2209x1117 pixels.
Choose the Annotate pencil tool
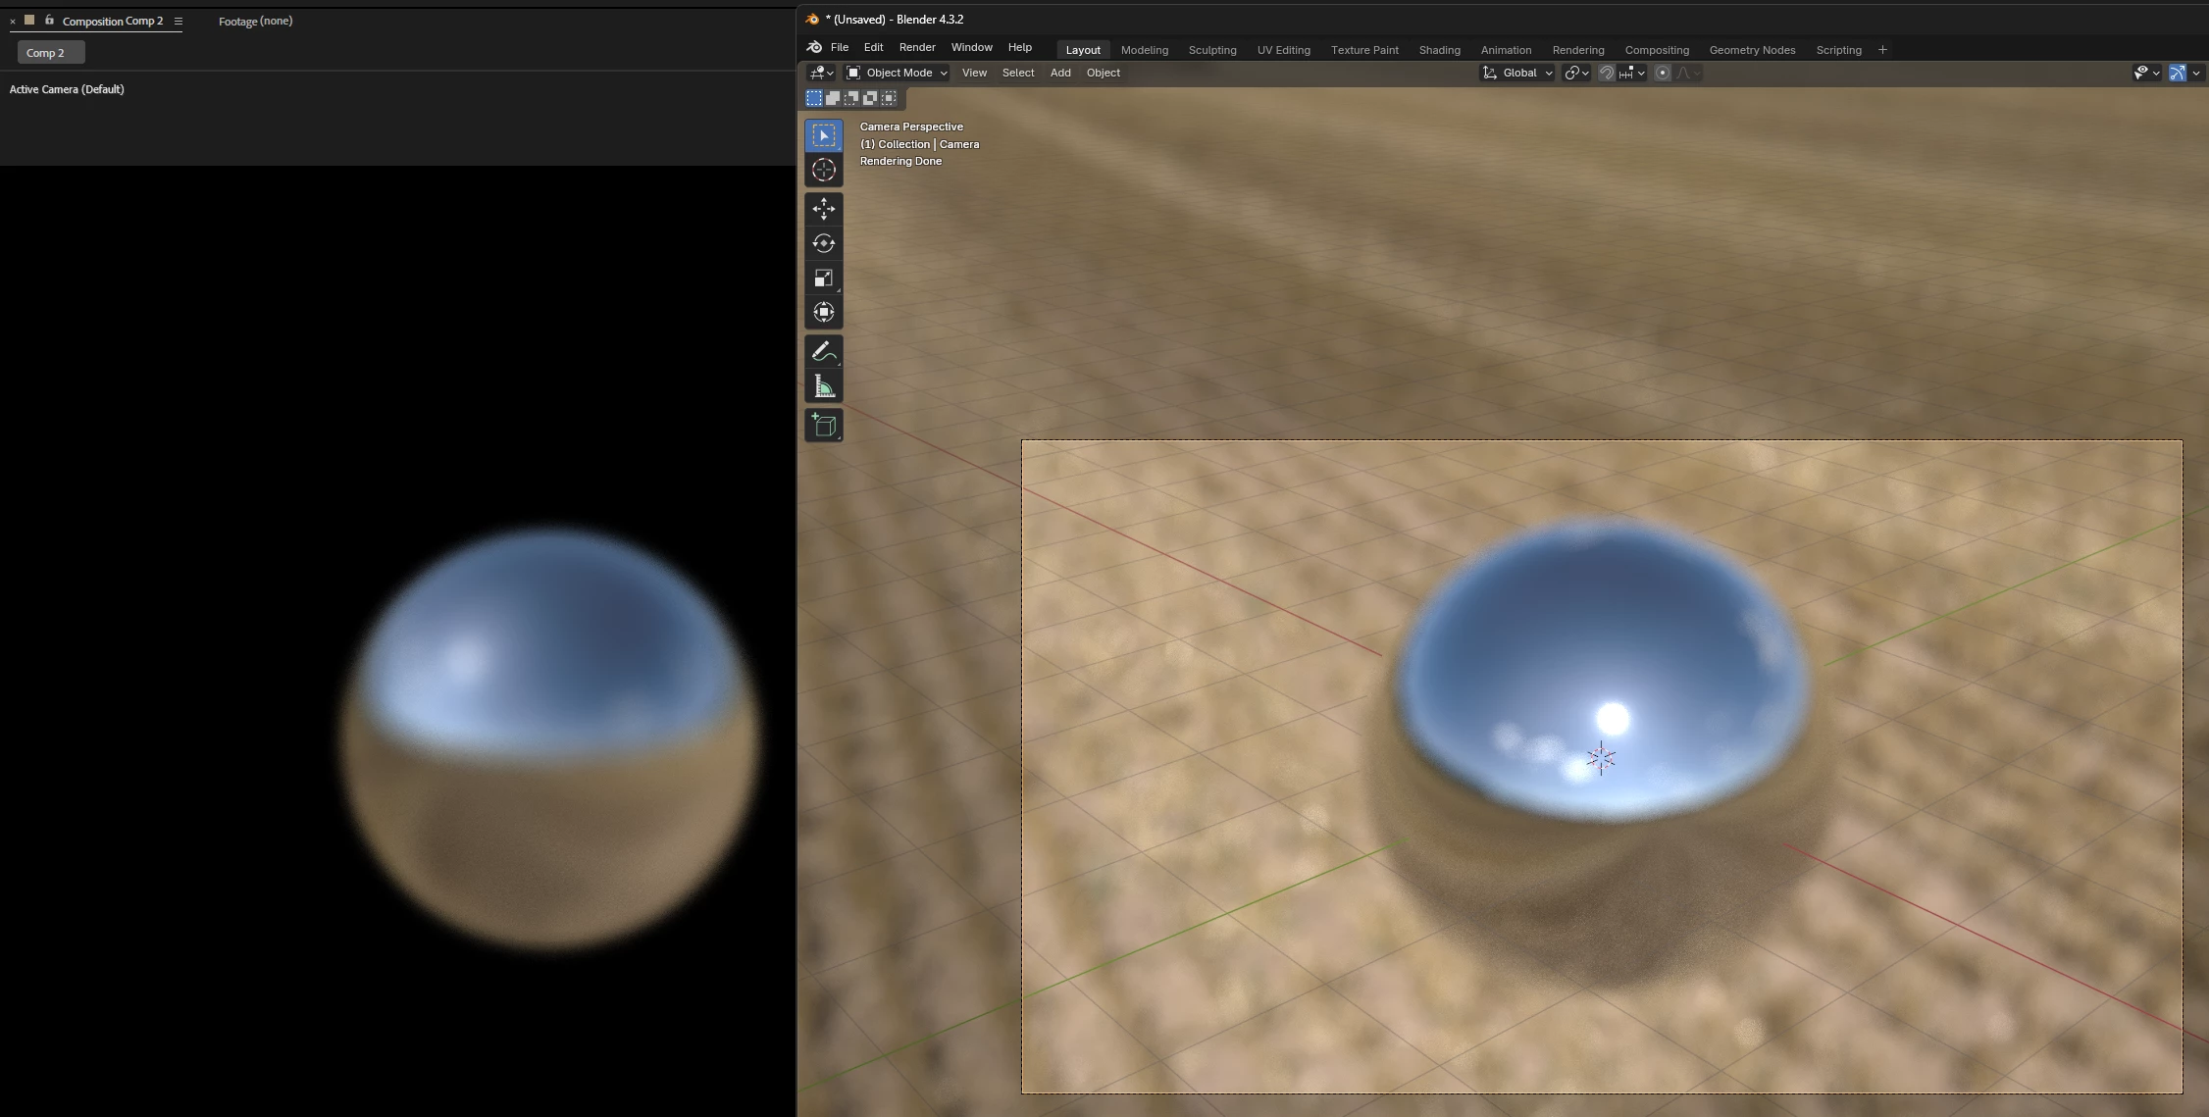pyautogui.click(x=823, y=352)
